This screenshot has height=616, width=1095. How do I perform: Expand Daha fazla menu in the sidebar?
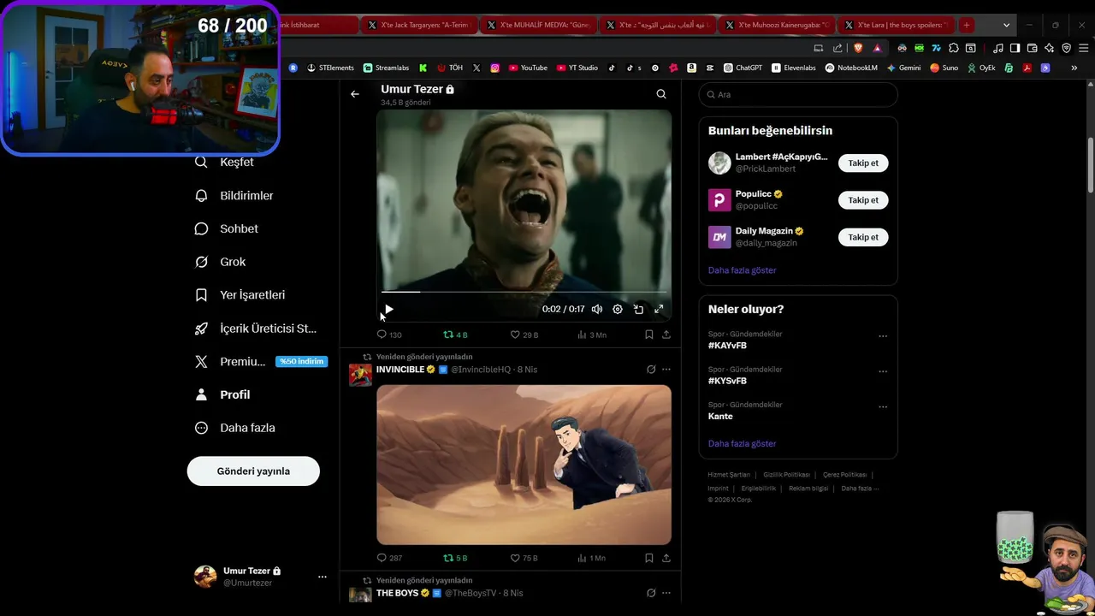point(235,428)
